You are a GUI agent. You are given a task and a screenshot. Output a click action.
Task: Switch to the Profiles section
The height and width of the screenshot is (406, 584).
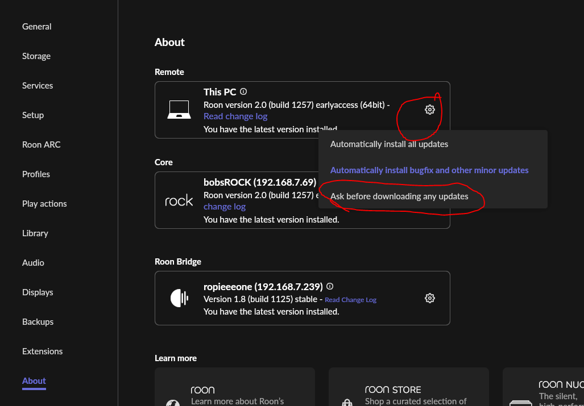point(36,174)
